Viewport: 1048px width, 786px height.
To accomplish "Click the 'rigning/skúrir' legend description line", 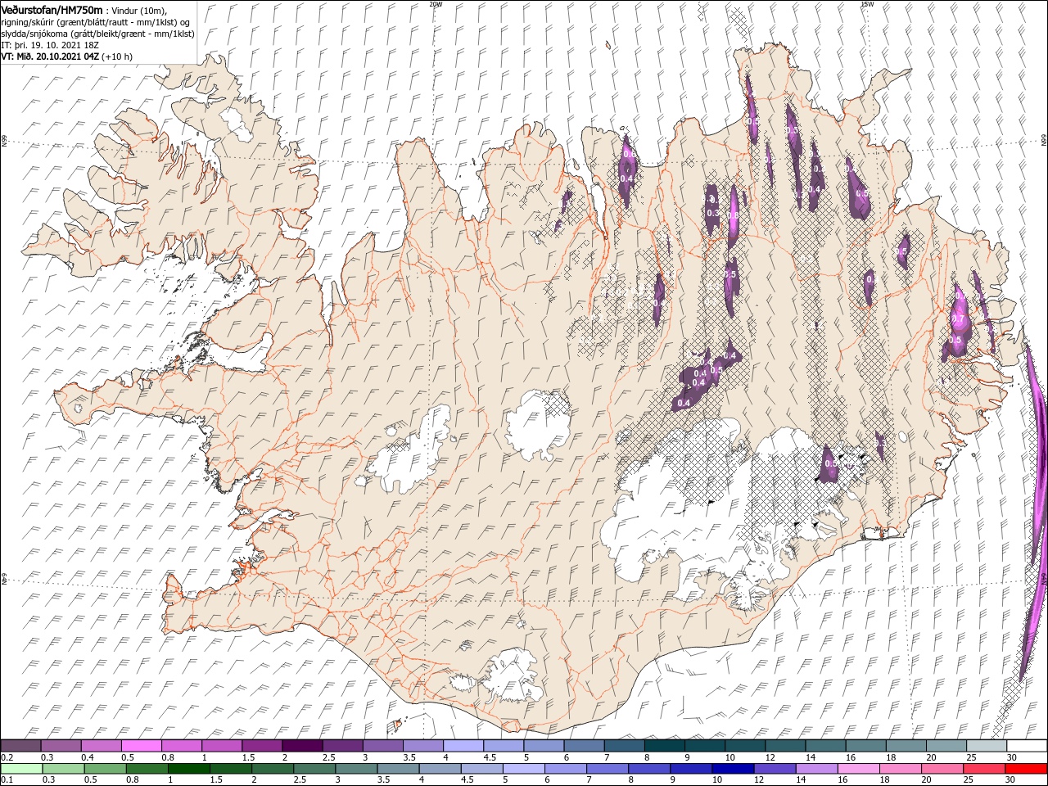I will pos(96,22).
